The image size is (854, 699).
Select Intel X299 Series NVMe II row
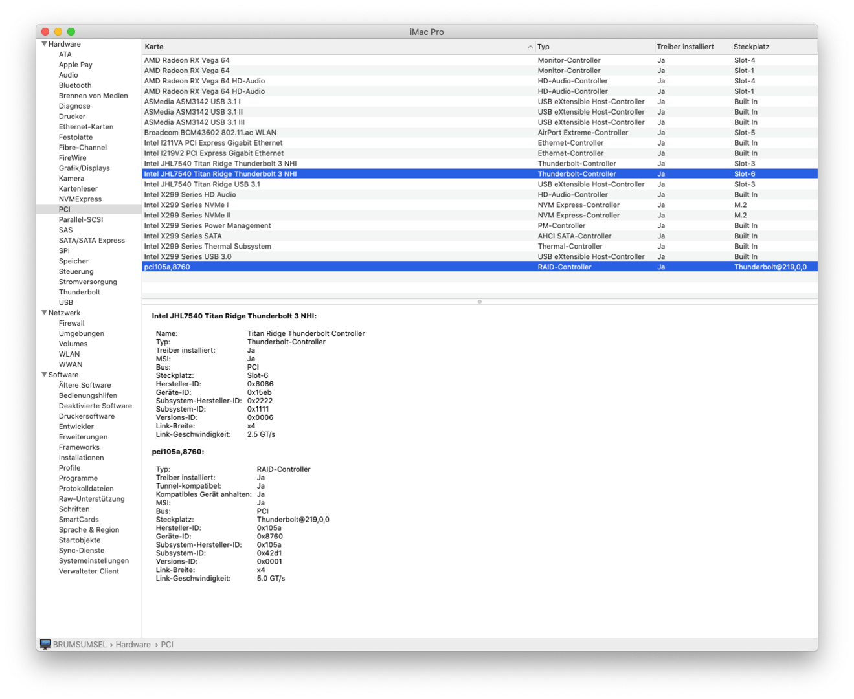tap(480, 216)
